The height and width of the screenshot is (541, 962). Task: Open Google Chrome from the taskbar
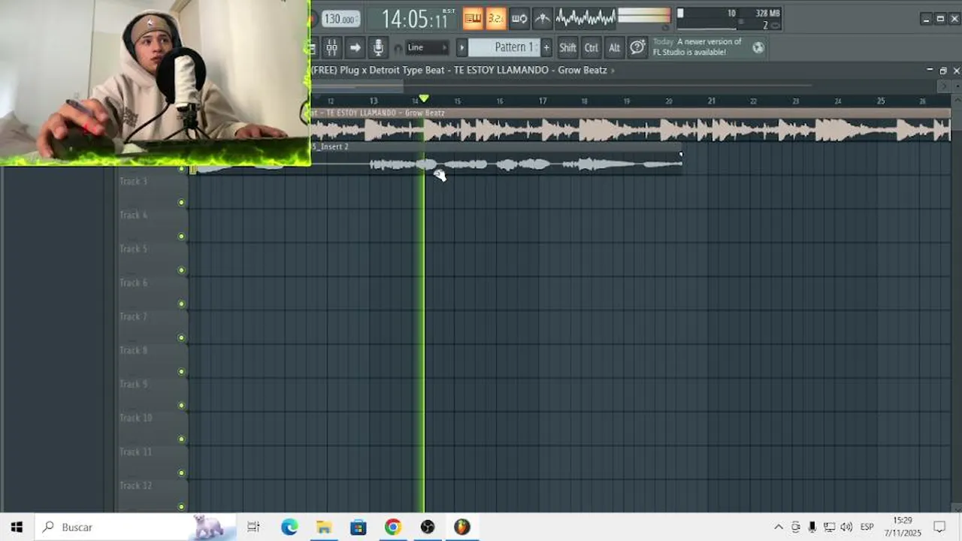coord(392,527)
